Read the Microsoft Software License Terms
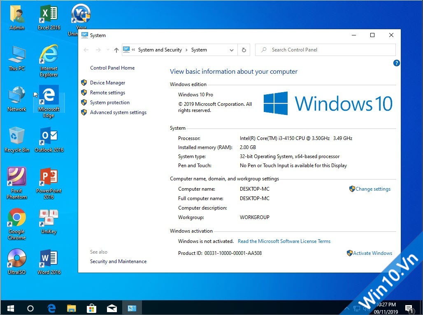 point(284,241)
